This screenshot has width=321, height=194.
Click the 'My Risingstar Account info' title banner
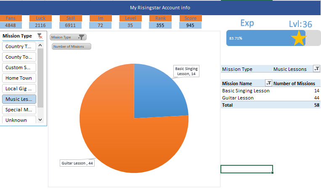pyautogui.click(x=160, y=8)
